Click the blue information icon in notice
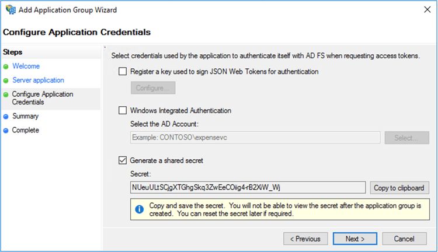The height and width of the screenshot is (252, 438). click(140, 209)
